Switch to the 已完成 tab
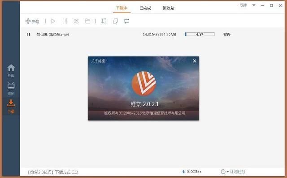 coord(145,8)
